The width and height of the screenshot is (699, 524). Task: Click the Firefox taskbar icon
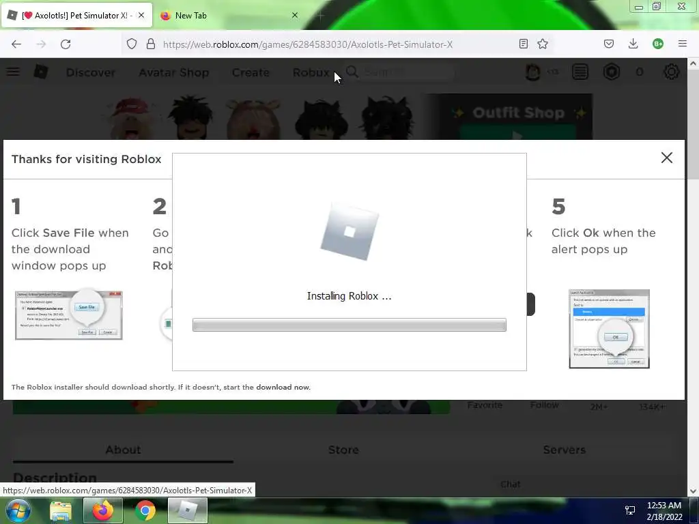click(x=103, y=510)
